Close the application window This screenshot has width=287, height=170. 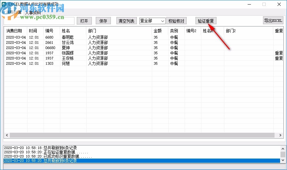(x=279, y=4)
